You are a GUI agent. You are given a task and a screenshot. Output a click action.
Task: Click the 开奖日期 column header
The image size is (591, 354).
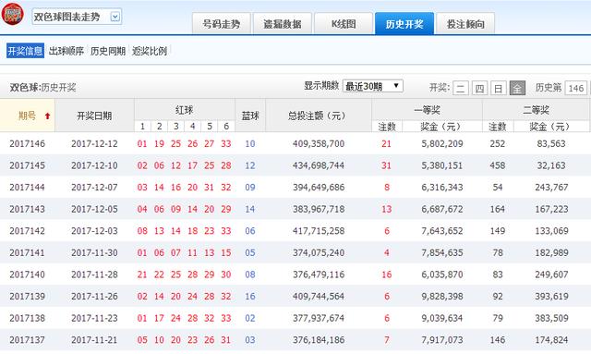click(x=94, y=116)
